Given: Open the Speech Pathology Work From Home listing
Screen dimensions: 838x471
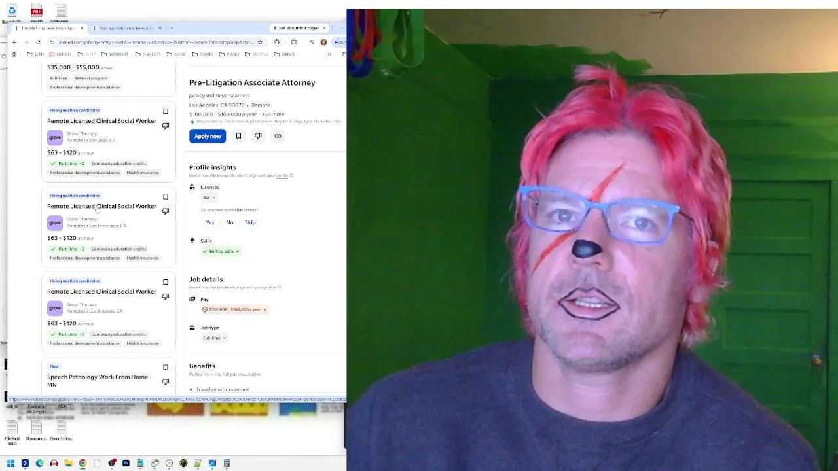Looking at the screenshot, I should click(x=99, y=381).
